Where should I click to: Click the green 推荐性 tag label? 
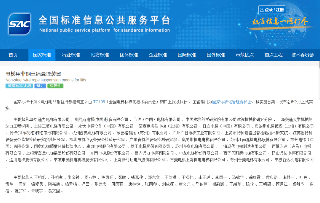(x=55, y=86)
